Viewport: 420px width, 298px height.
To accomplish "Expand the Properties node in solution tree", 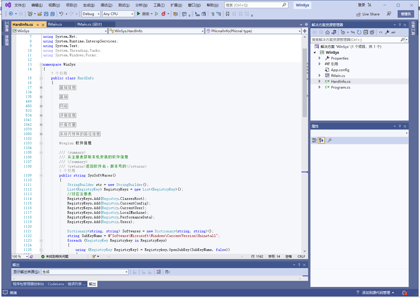I will [319, 58].
